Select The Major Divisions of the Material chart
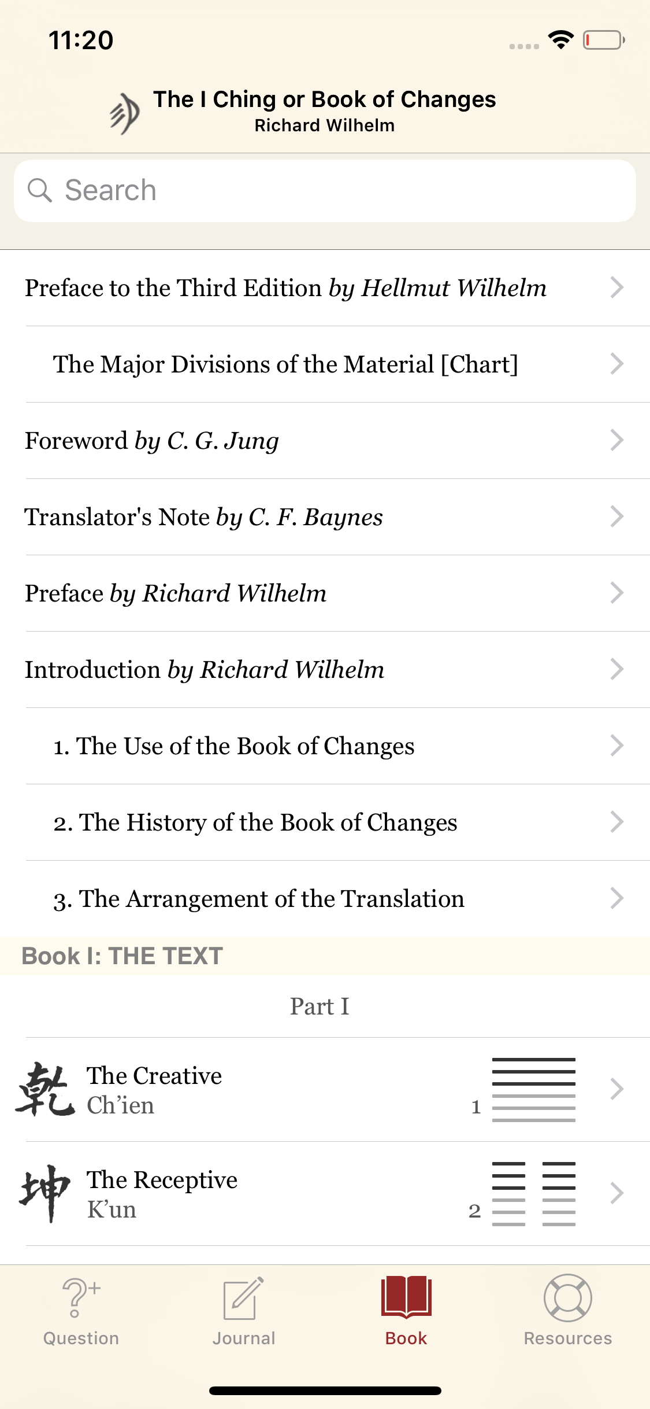This screenshot has width=650, height=1409. (x=285, y=364)
